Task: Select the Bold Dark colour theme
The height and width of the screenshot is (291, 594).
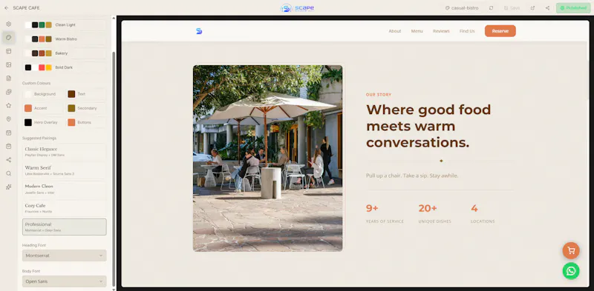Action: [x=64, y=67]
